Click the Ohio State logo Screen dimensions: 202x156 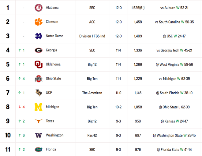pos(39,79)
